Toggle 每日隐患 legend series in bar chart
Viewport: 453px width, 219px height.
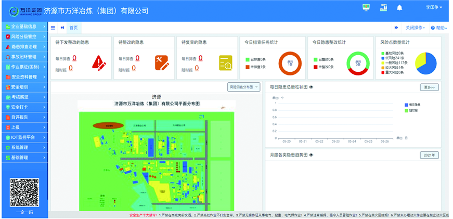tap(412, 105)
